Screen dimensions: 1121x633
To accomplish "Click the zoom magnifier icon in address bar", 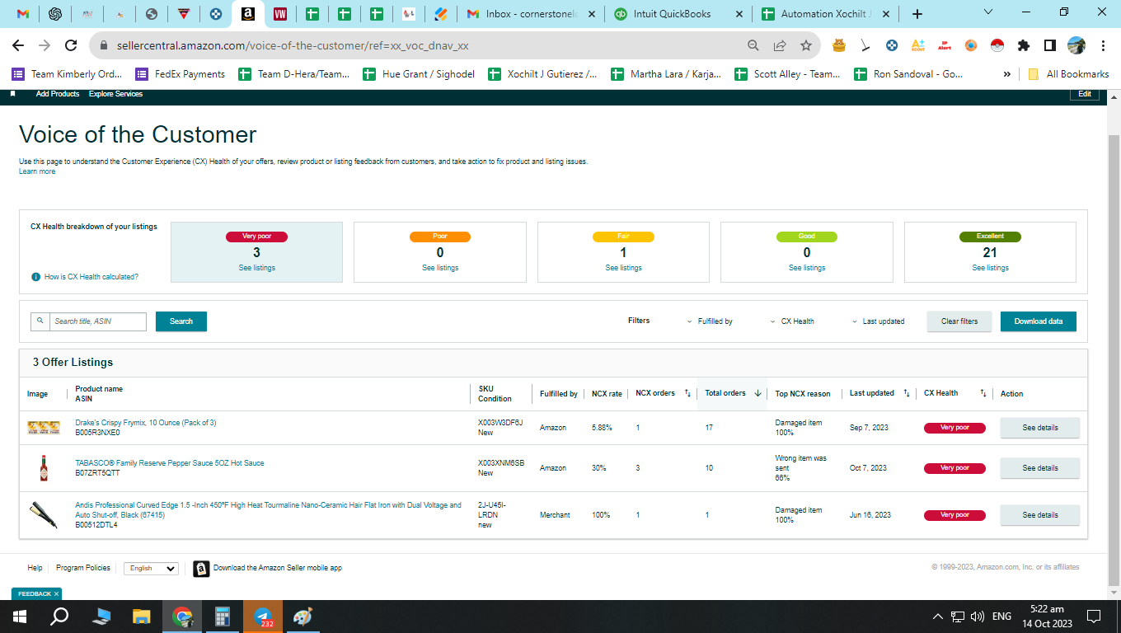I will tap(753, 46).
